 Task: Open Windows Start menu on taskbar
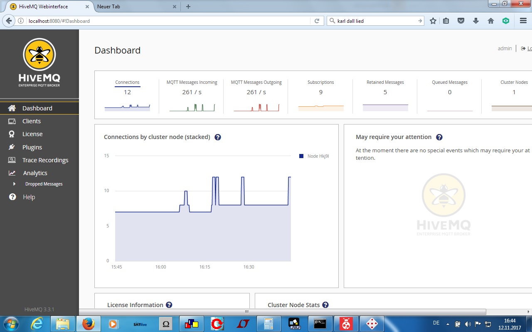pos(11,323)
